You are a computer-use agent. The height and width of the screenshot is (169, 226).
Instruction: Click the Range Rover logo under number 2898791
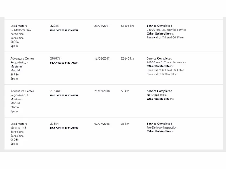click(x=64, y=63)
